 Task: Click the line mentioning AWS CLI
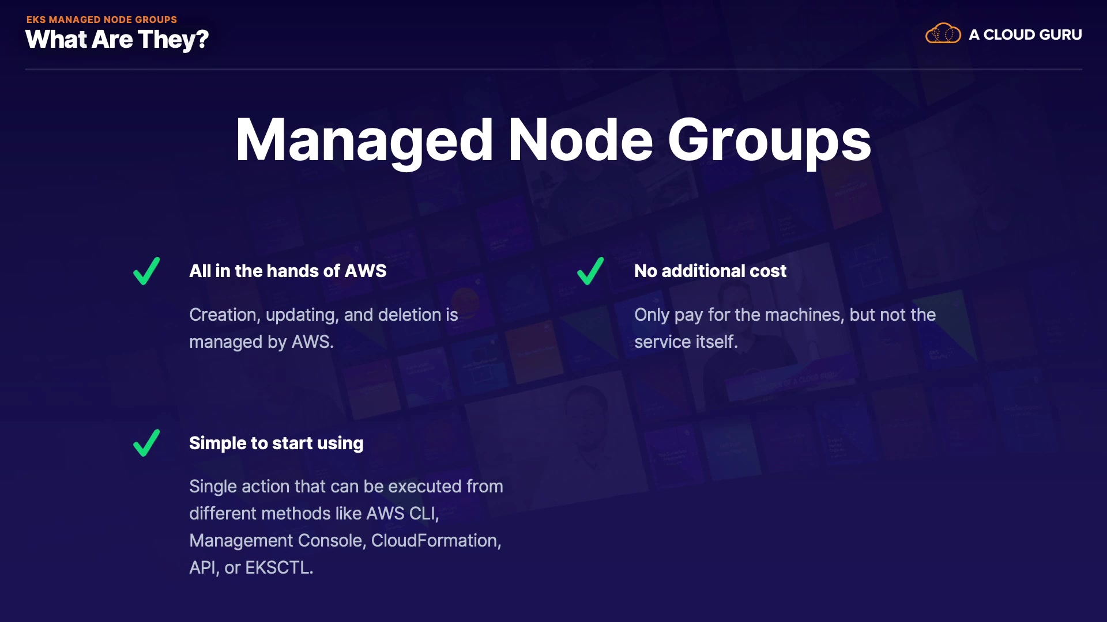coord(314,514)
